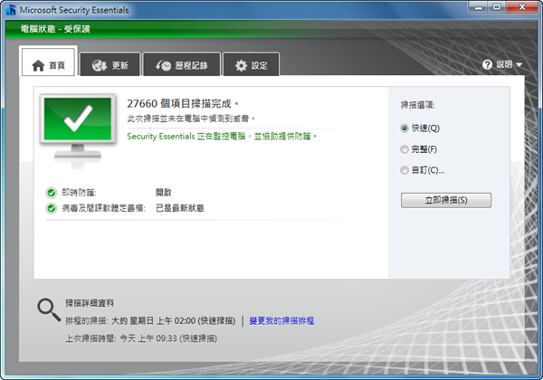The width and height of the screenshot is (543, 380).
Task: Click the 此次掃描並未在電腦中偵測到威脅 message
Action: click(x=191, y=119)
